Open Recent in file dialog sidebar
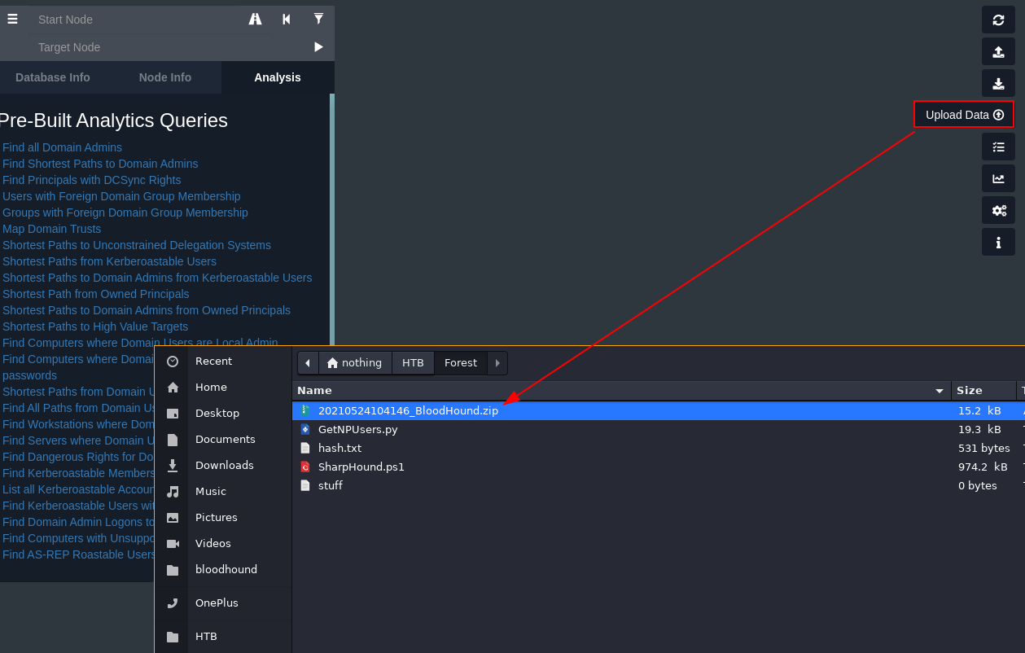This screenshot has width=1025, height=653. pos(223,361)
